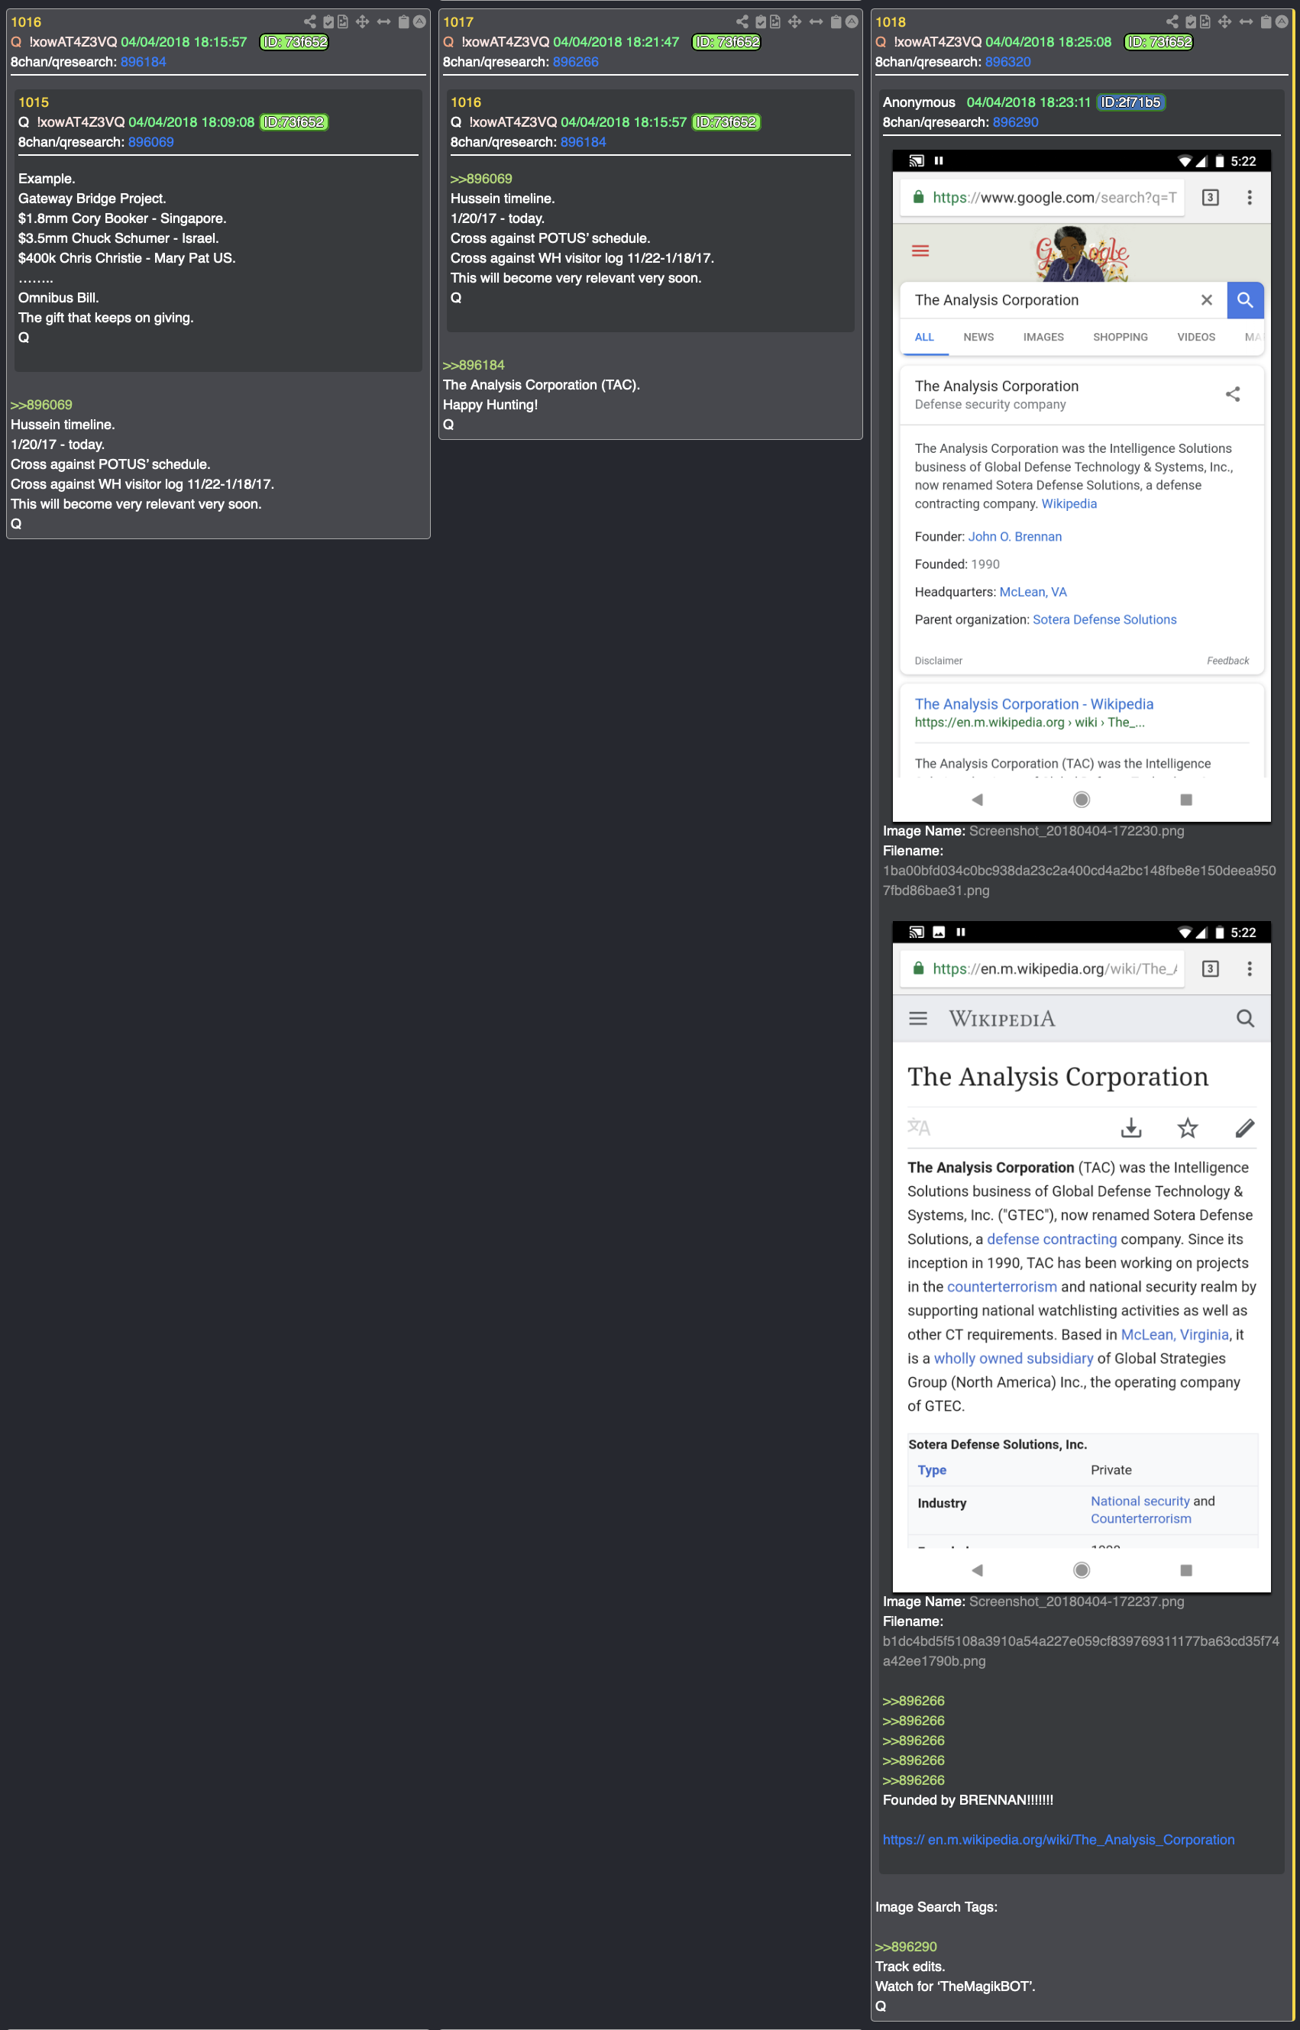1300x2030 pixels.
Task: Click the plain clipboard icon on post 1018
Action: pyautogui.click(x=1266, y=22)
